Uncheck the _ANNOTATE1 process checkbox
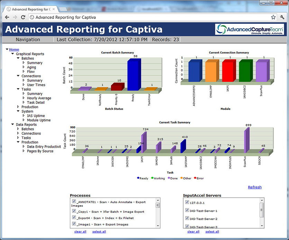This screenshot has height=240, width=289. [x=74, y=201]
